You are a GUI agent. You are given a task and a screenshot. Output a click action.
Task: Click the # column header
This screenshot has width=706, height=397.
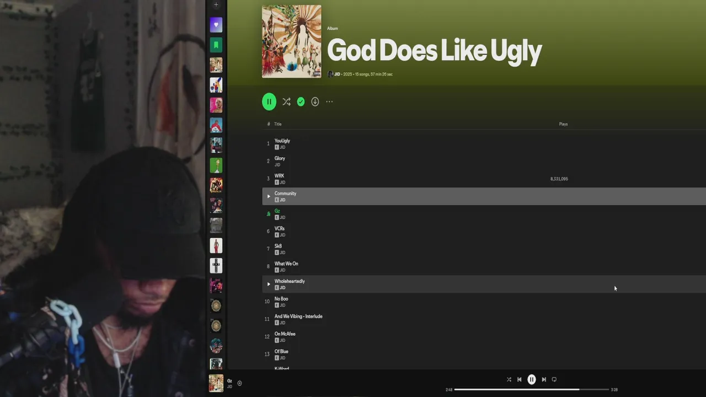(x=269, y=124)
